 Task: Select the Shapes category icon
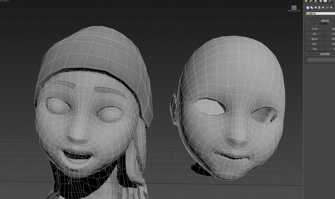312,8
